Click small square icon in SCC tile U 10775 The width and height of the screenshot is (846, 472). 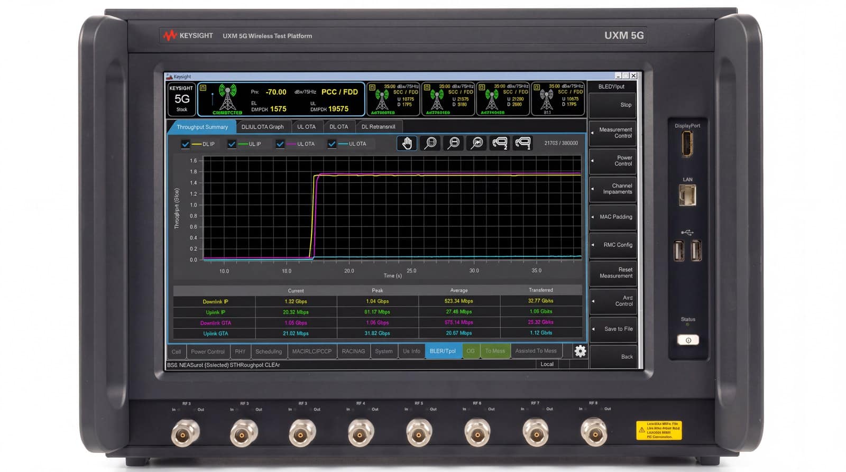pos(372,87)
